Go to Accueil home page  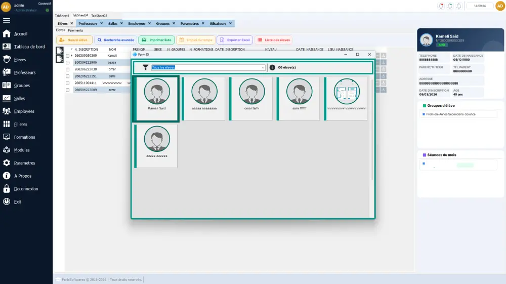tap(21, 34)
